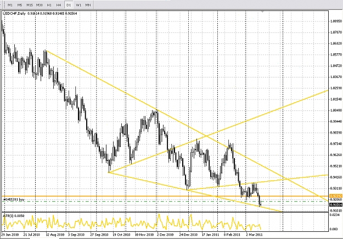Click the 1.02590 price scale label
The width and height of the screenshot is (343, 239).
pos(336,88)
